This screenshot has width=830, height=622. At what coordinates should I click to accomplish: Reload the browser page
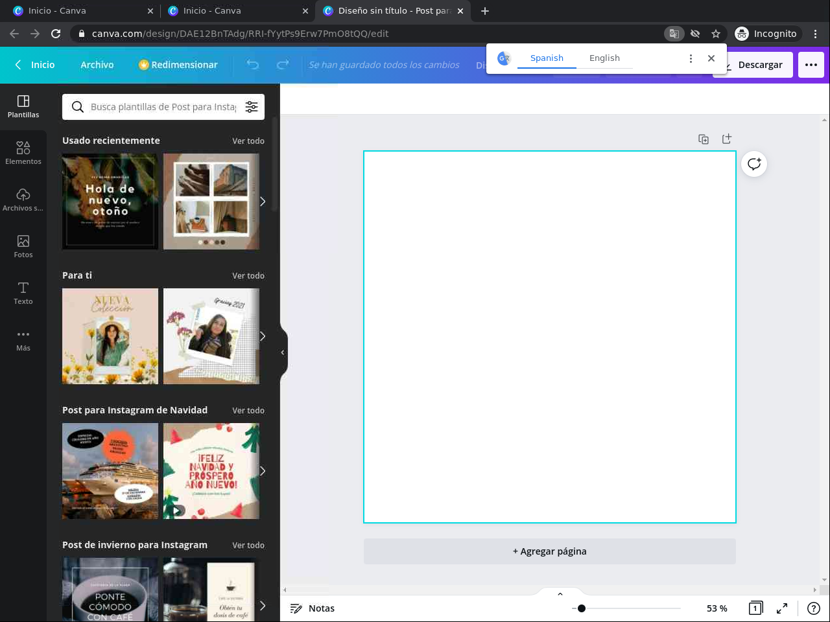56,34
